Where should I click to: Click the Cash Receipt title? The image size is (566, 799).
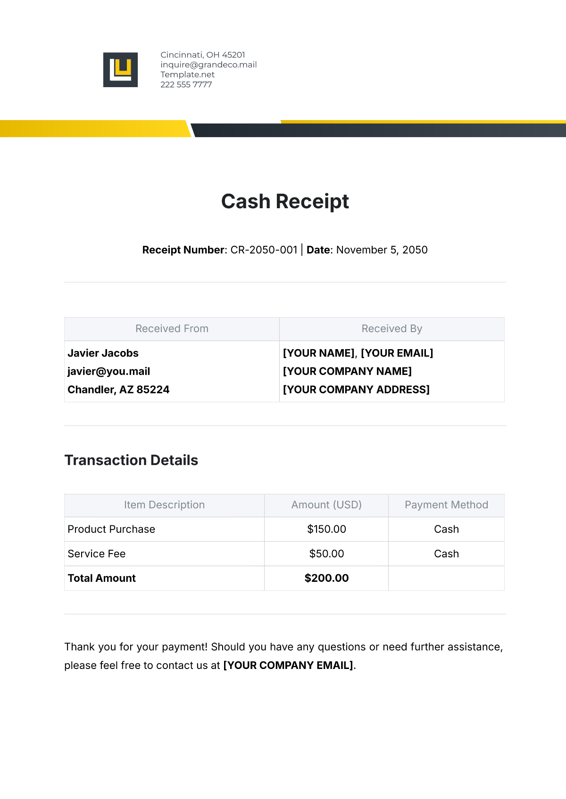click(285, 202)
